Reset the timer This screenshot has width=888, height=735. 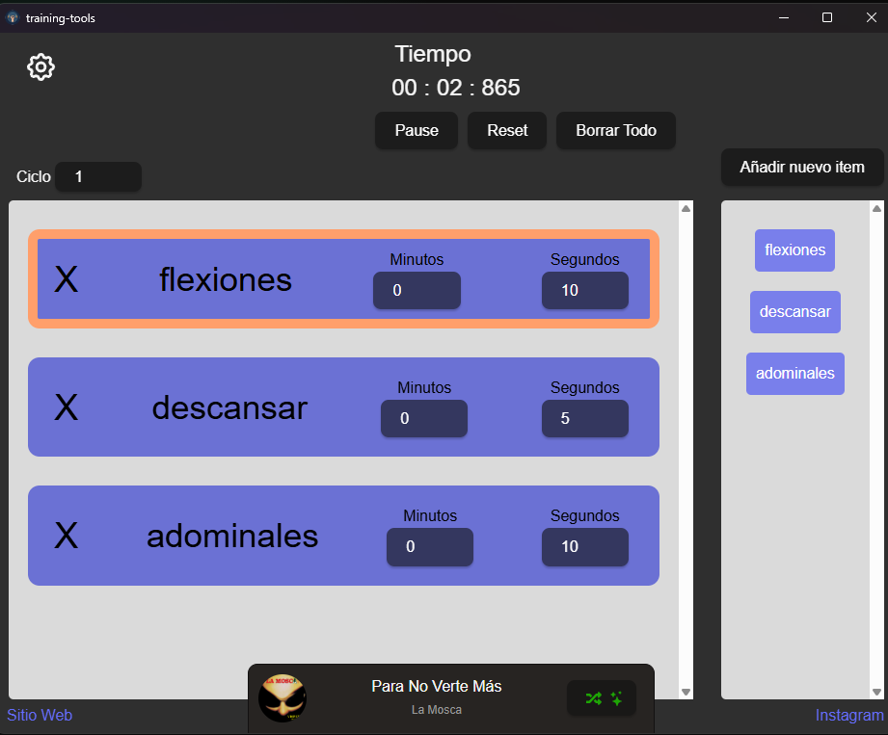pos(507,131)
